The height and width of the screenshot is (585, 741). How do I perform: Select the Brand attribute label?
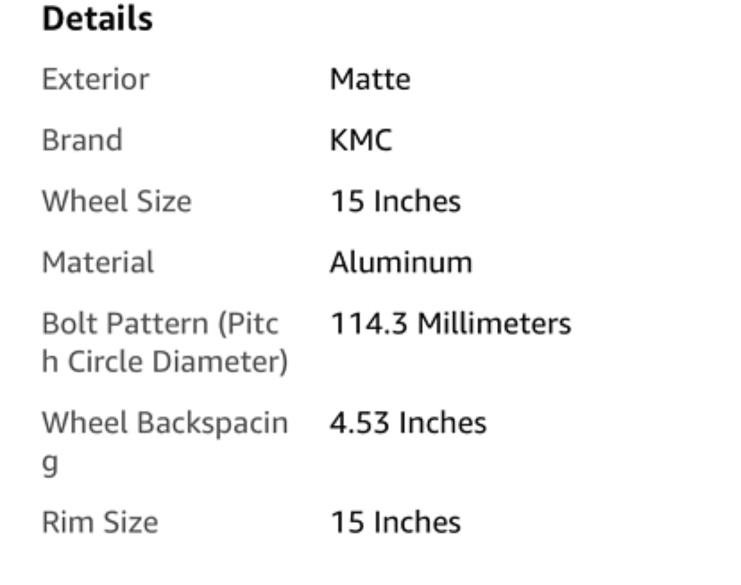(82, 140)
